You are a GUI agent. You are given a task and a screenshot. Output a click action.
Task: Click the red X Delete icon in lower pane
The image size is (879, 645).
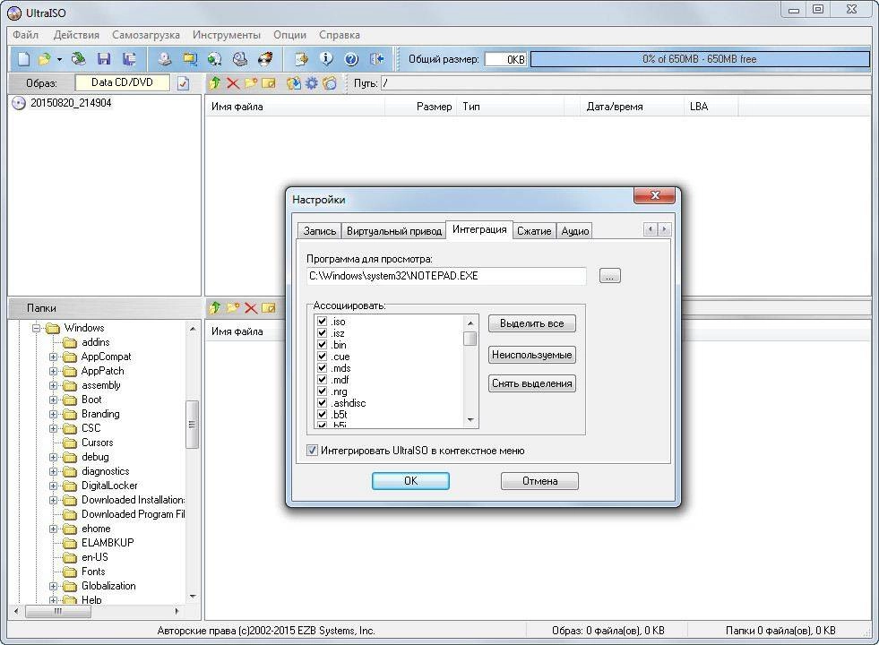tap(251, 307)
